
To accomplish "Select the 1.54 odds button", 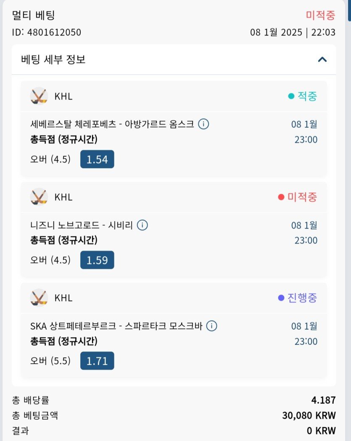I will click(x=97, y=159).
